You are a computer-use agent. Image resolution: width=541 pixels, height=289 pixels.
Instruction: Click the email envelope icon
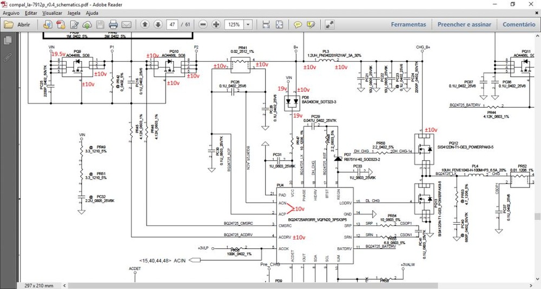coord(127,24)
